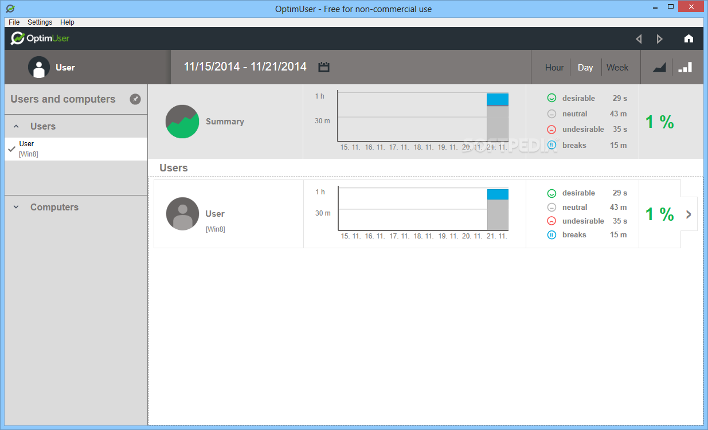Click User row undesirable value 35 s
The image size is (708, 430).
(620, 221)
